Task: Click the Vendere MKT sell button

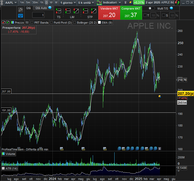Action: [x=109, y=12]
